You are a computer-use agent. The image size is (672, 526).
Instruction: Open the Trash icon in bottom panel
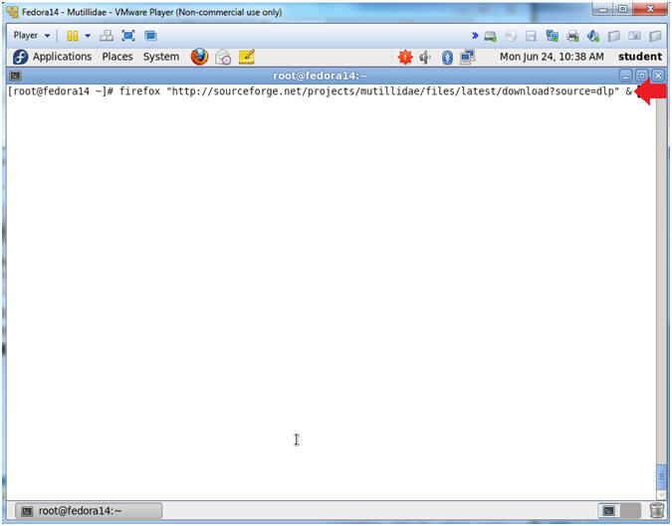[x=657, y=510]
